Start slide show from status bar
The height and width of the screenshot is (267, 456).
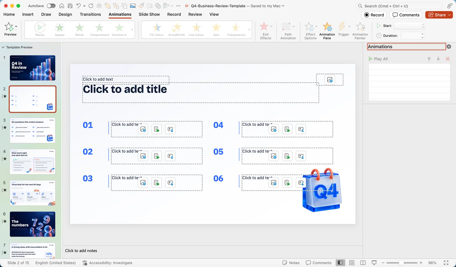[374, 263]
